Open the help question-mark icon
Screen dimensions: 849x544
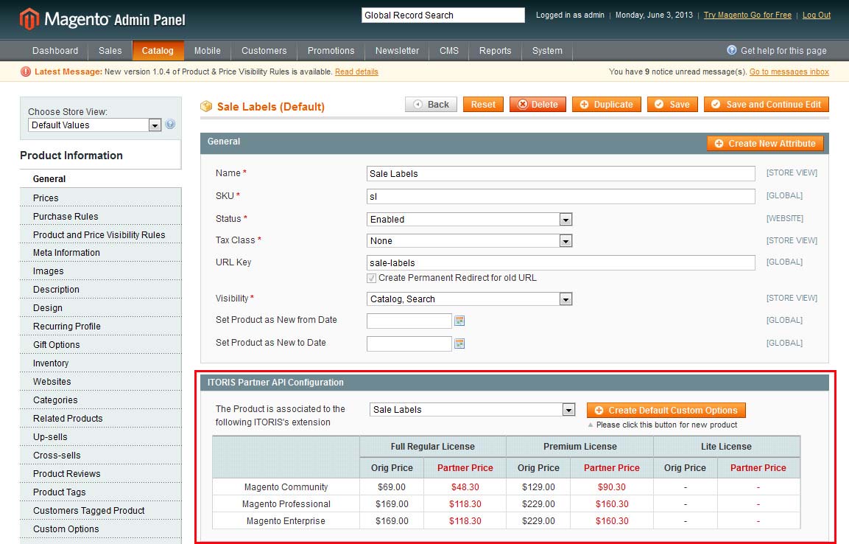pos(731,50)
